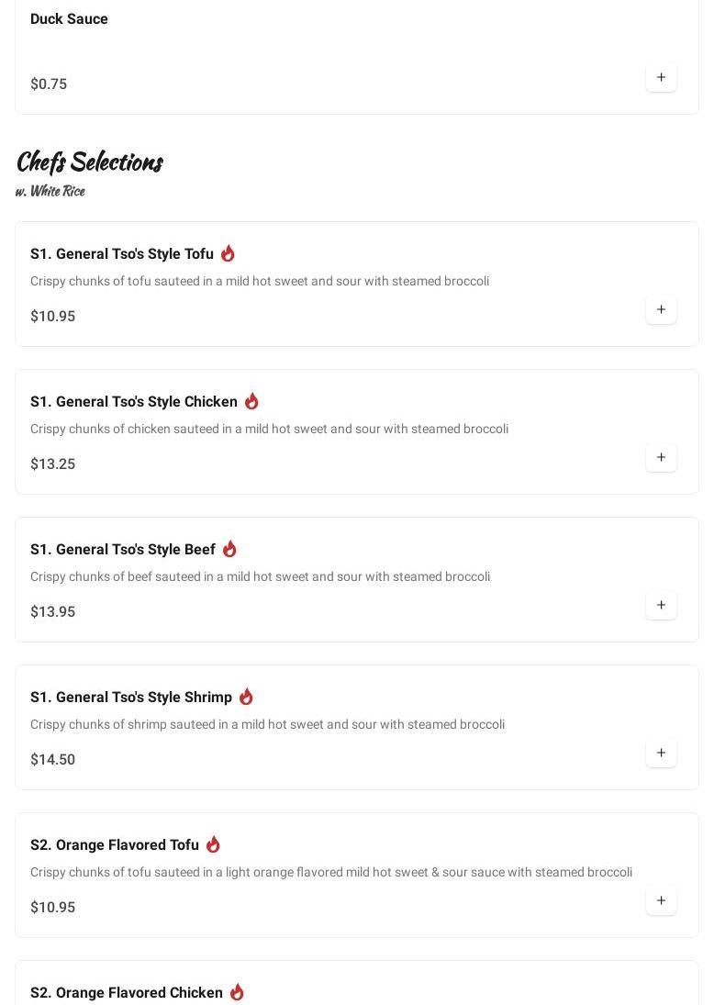
Task: Add General Tso's Style Shrimp to cart
Action: tap(661, 754)
